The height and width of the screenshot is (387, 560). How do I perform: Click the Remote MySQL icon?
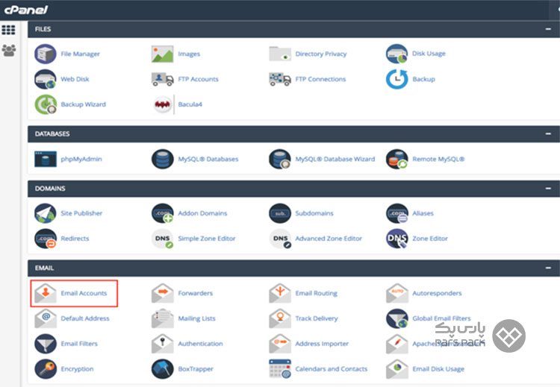[396, 159]
